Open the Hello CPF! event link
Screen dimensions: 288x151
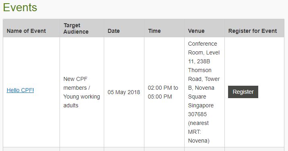(x=20, y=90)
